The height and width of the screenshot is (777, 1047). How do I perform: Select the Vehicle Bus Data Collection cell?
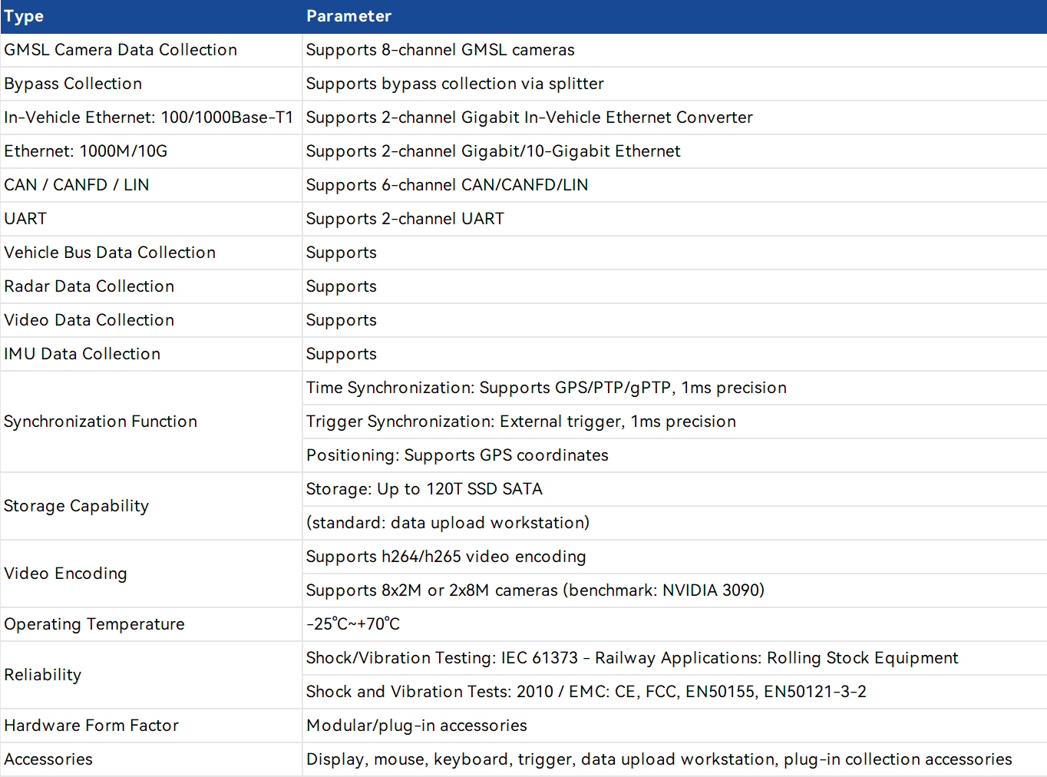(110, 253)
